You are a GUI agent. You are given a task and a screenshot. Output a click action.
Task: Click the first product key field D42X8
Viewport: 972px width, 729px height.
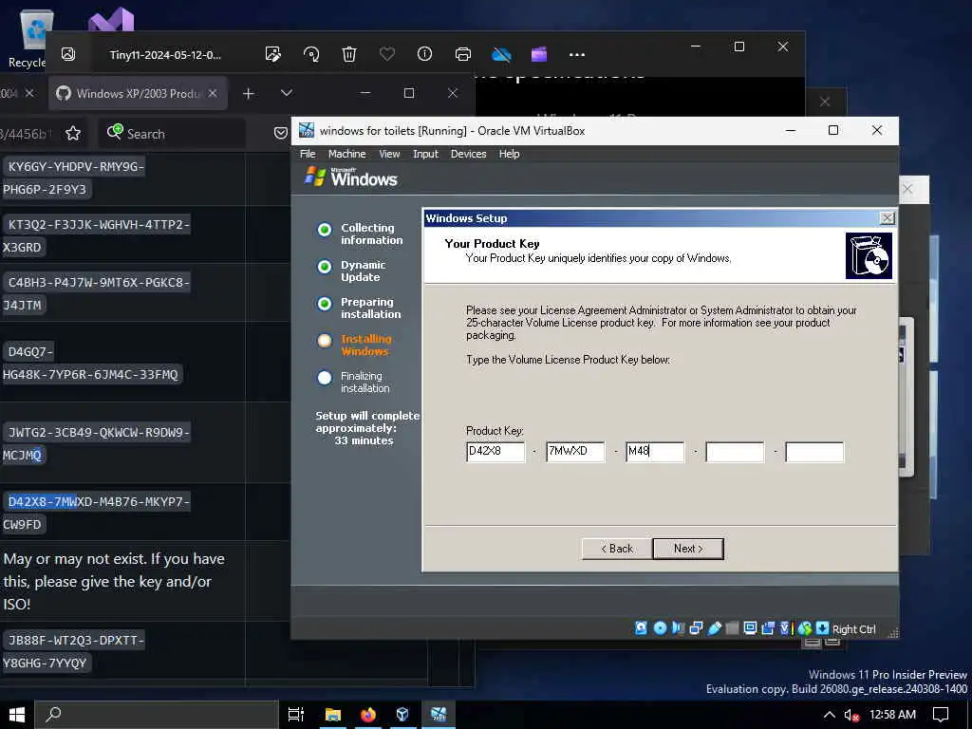495,452
